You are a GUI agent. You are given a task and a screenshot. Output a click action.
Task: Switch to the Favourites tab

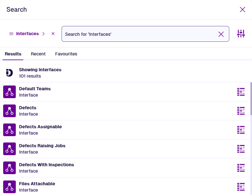66,54
